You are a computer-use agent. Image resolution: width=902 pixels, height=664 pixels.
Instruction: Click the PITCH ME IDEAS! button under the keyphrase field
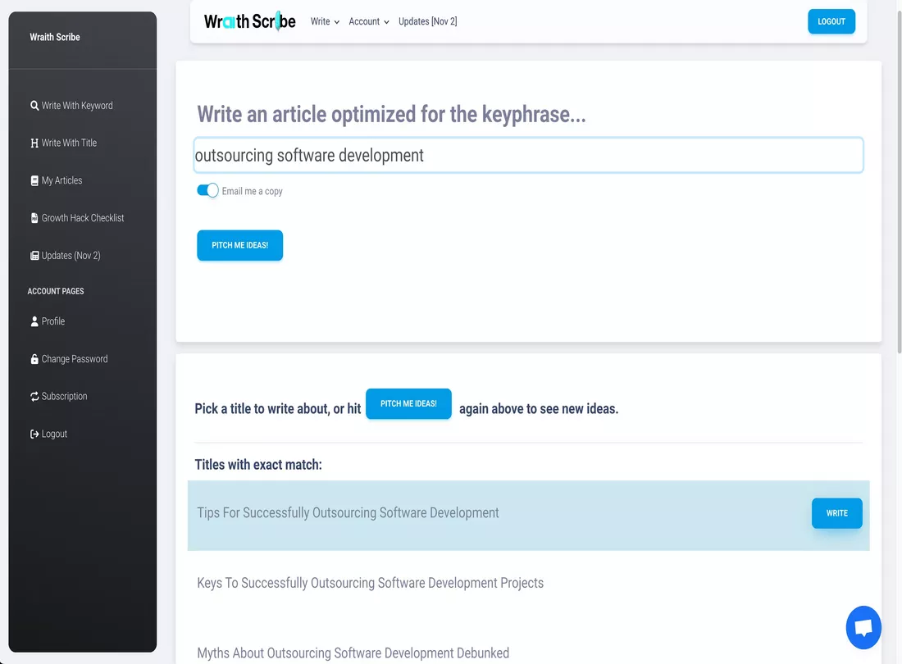(x=240, y=245)
